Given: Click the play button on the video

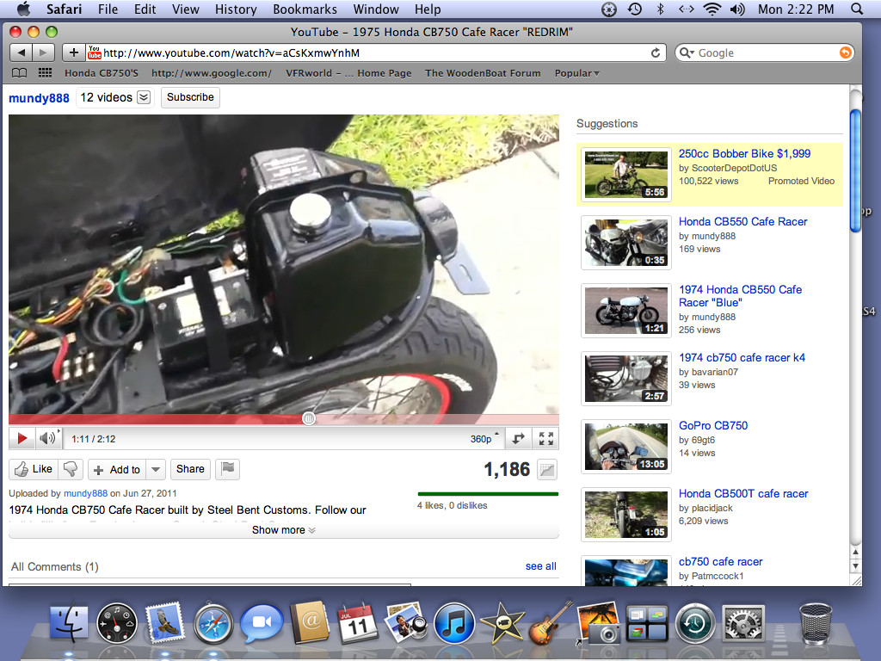Looking at the screenshot, I should [x=22, y=438].
